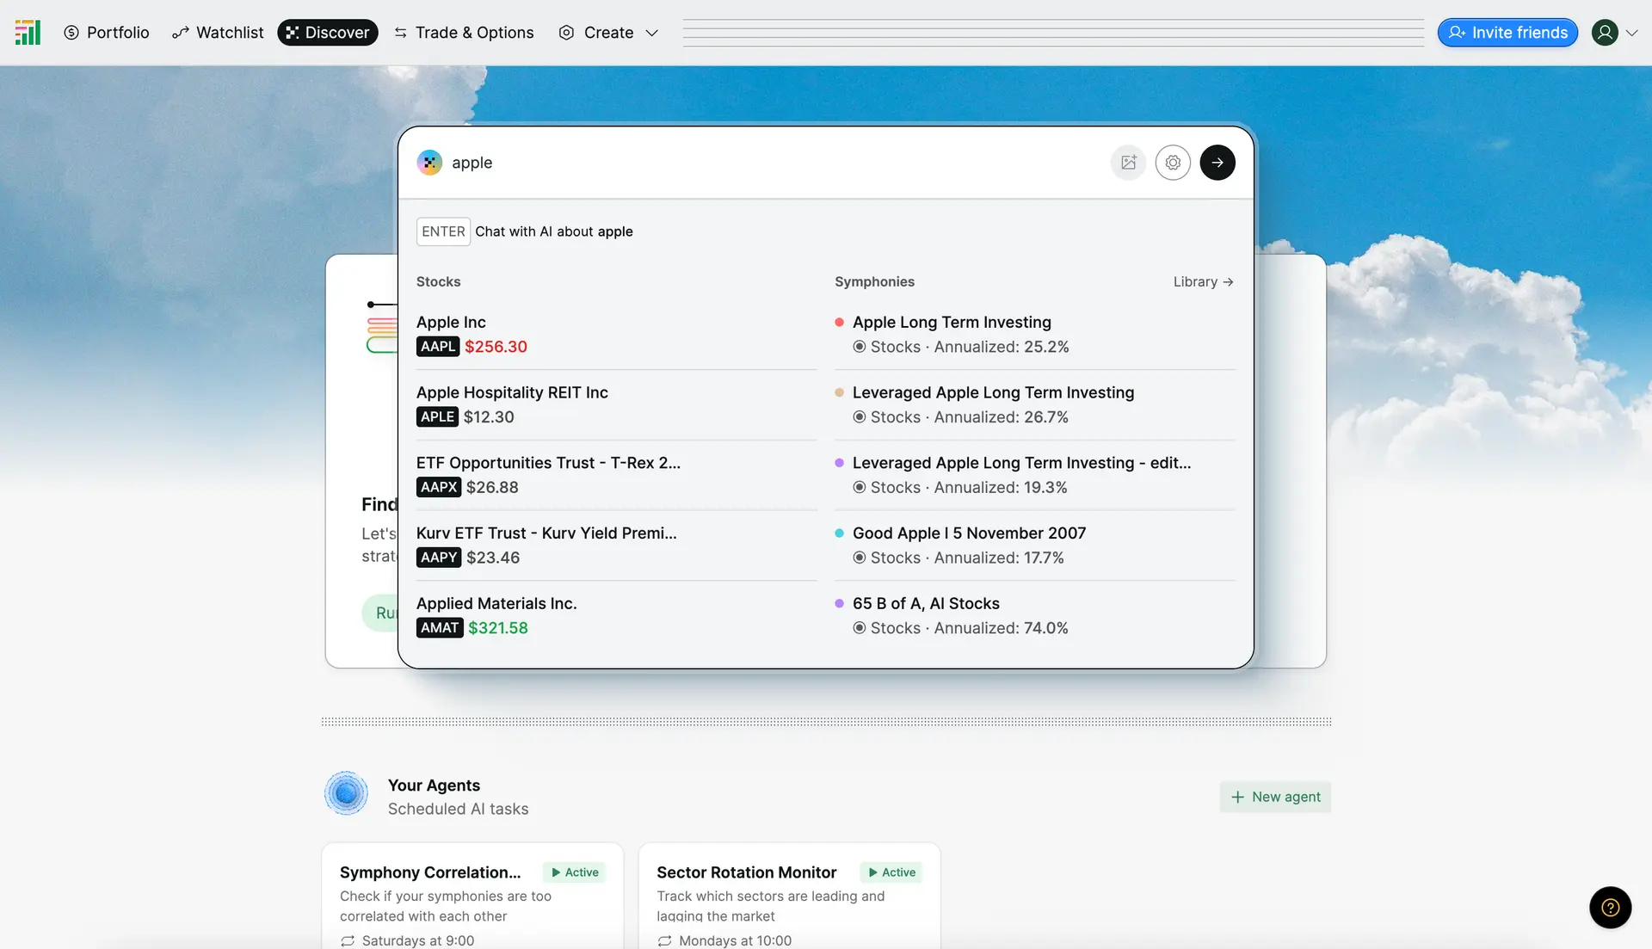Open the help question mark button

(x=1610, y=908)
